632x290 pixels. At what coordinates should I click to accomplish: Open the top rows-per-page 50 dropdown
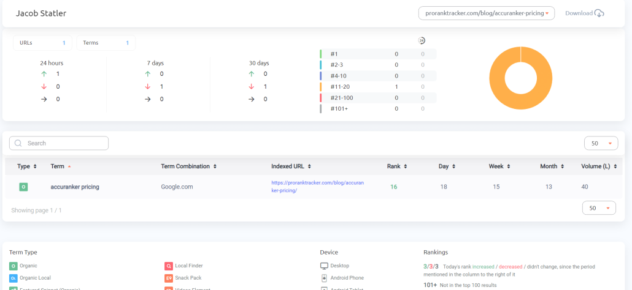[601, 143]
